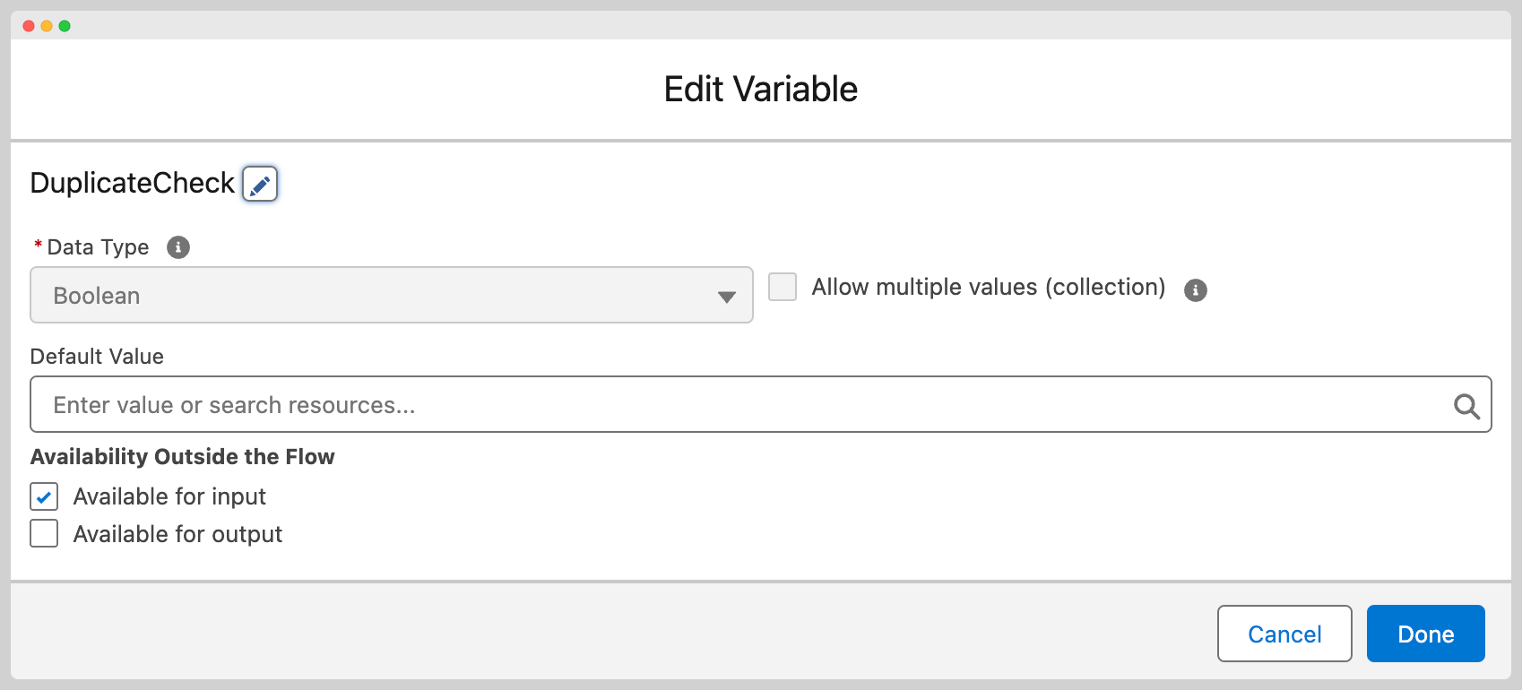Image resolution: width=1522 pixels, height=690 pixels.
Task: Click the magnifier icon in Default Value field
Action: 1466,406
